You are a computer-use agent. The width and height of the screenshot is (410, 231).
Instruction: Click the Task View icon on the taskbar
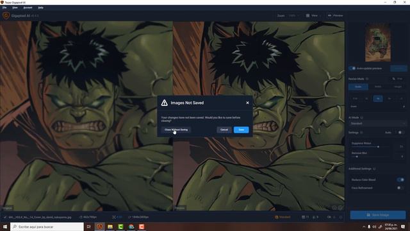(89, 227)
